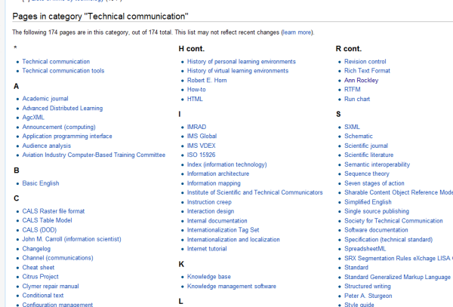Open the CALS (DOD) link
This screenshot has width=453, height=307.
point(39,230)
